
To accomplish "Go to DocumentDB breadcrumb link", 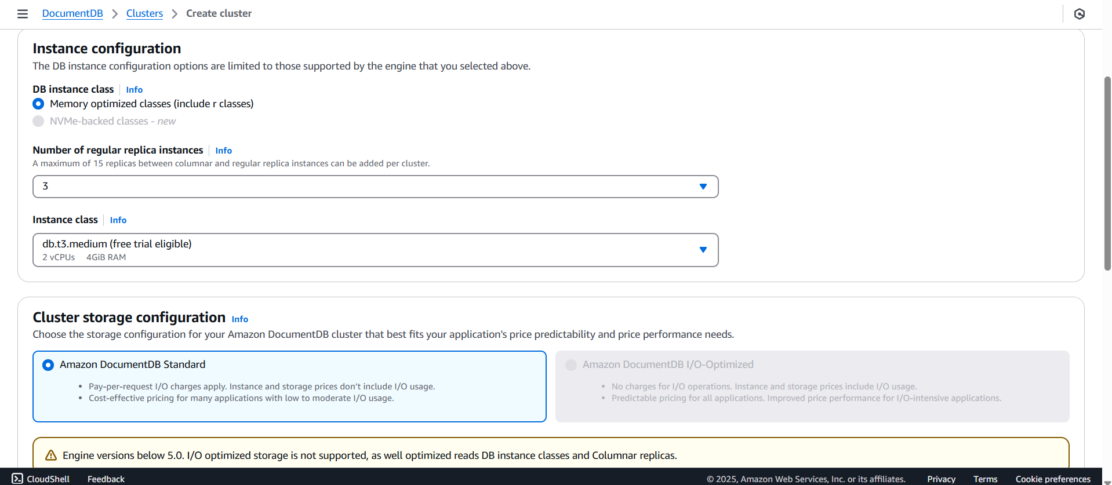I will click(x=72, y=13).
